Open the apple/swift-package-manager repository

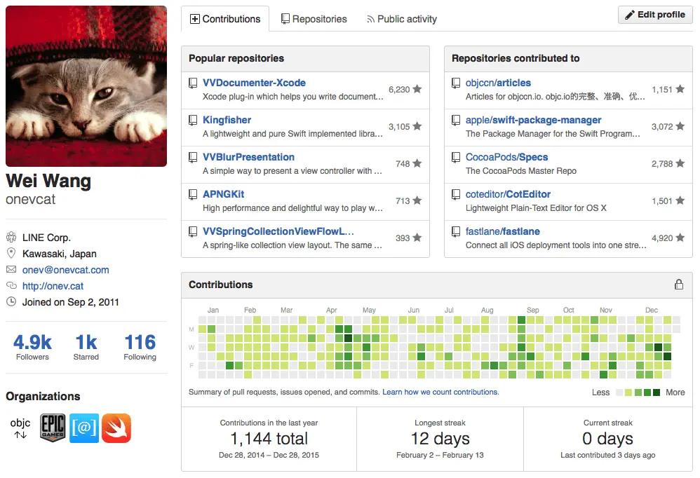533,120
